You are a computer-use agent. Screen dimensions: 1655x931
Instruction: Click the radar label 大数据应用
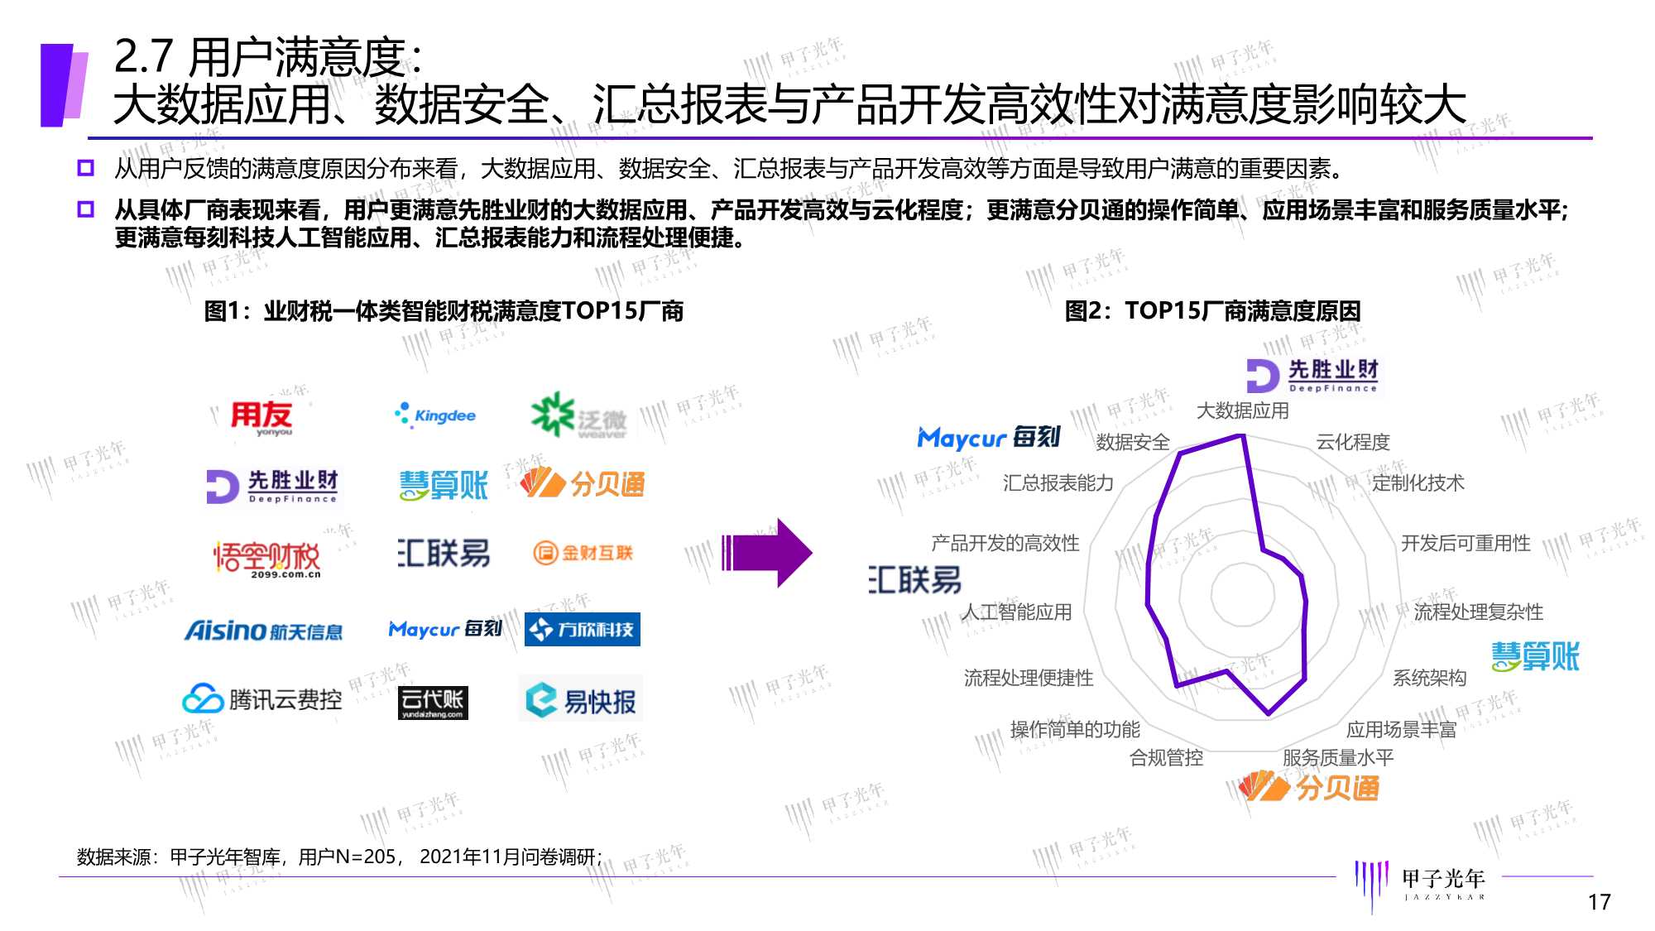click(1242, 410)
